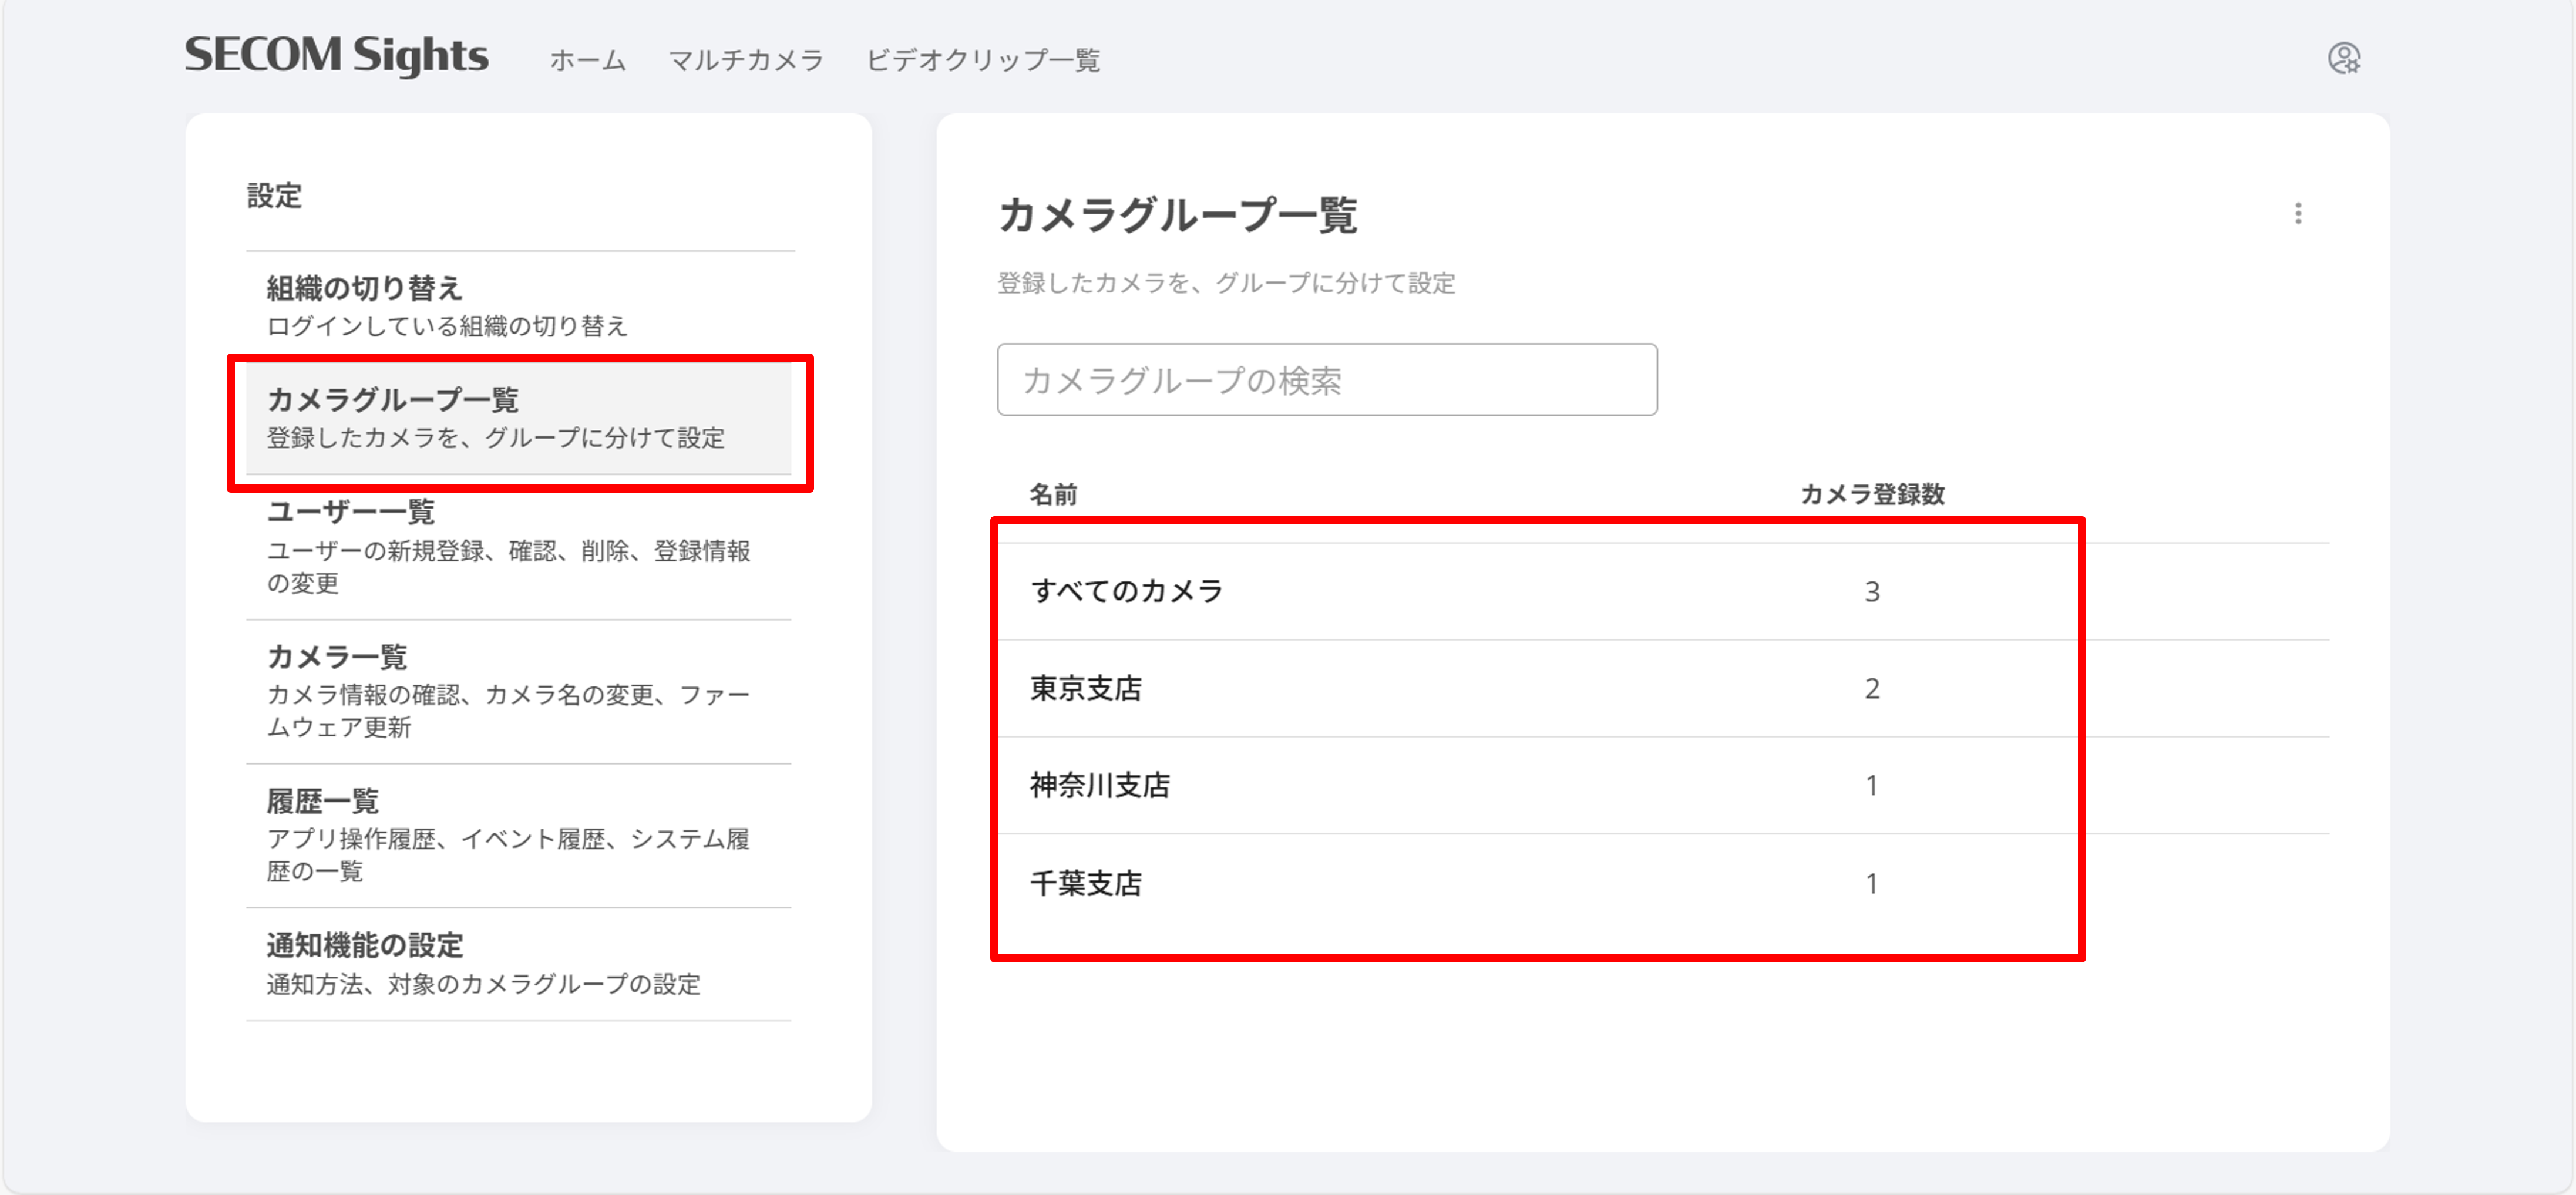Open the マルチカメラ navigation item
2576x1195 pixels.
coord(746,60)
